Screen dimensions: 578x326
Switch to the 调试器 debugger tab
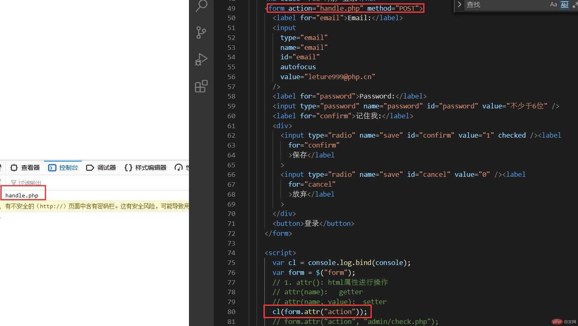[x=101, y=168]
